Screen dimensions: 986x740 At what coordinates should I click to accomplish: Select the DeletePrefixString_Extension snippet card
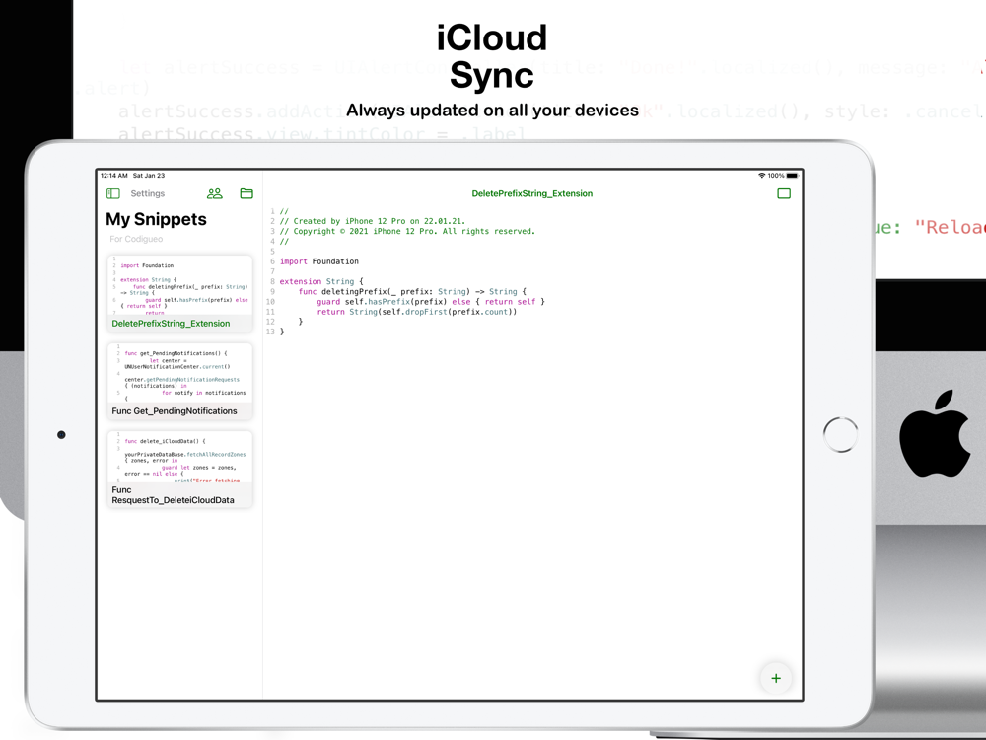tap(179, 293)
